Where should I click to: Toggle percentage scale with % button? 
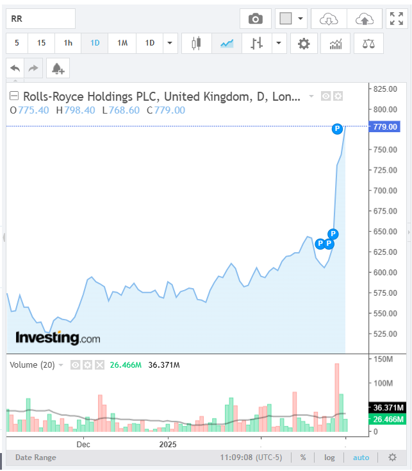[303, 458]
